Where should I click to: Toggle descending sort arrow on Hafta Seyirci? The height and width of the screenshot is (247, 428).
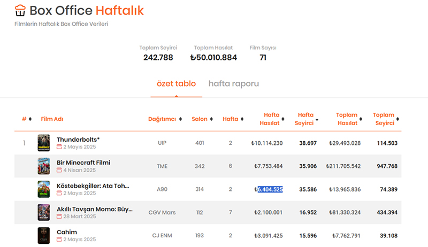pos(317,119)
